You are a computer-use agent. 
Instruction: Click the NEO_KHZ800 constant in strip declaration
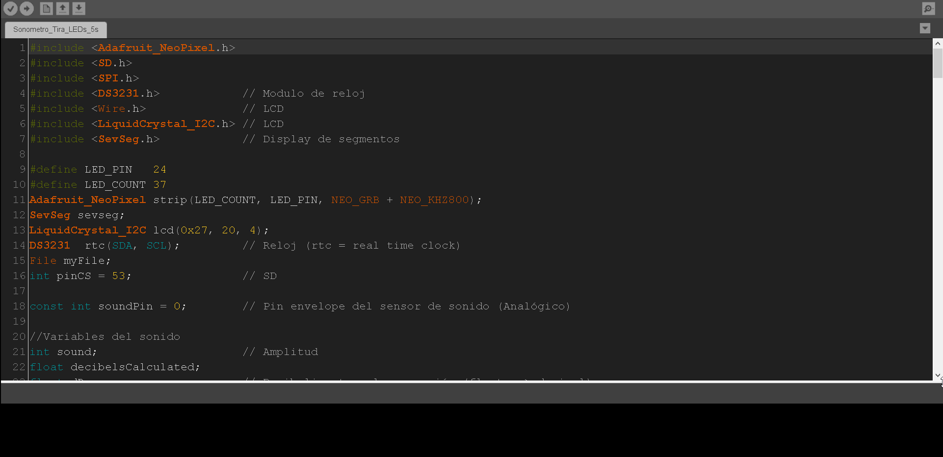[434, 200]
